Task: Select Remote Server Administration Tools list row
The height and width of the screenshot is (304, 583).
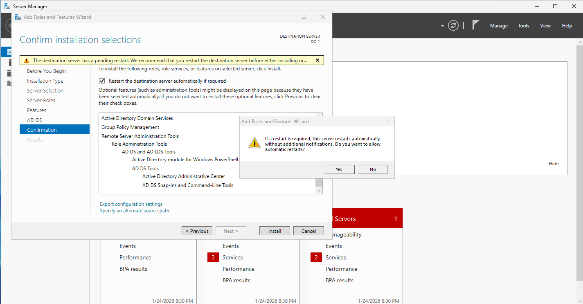Action: (140, 136)
